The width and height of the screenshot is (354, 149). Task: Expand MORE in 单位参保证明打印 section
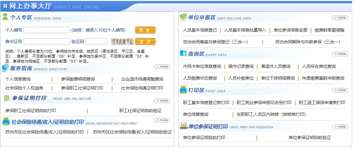pos(340,127)
